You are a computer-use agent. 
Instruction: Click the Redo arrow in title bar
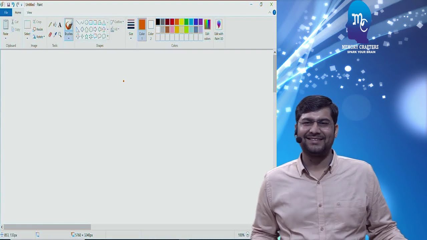tap(18, 5)
